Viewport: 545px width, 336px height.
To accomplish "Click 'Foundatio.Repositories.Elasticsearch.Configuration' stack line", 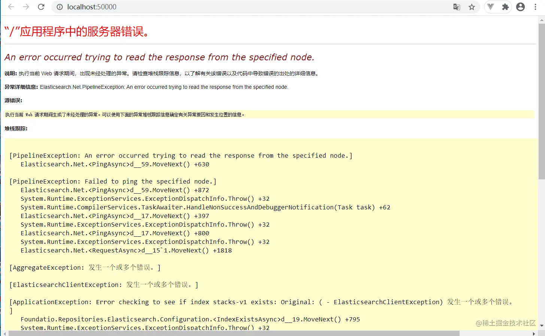I will click(190, 319).
